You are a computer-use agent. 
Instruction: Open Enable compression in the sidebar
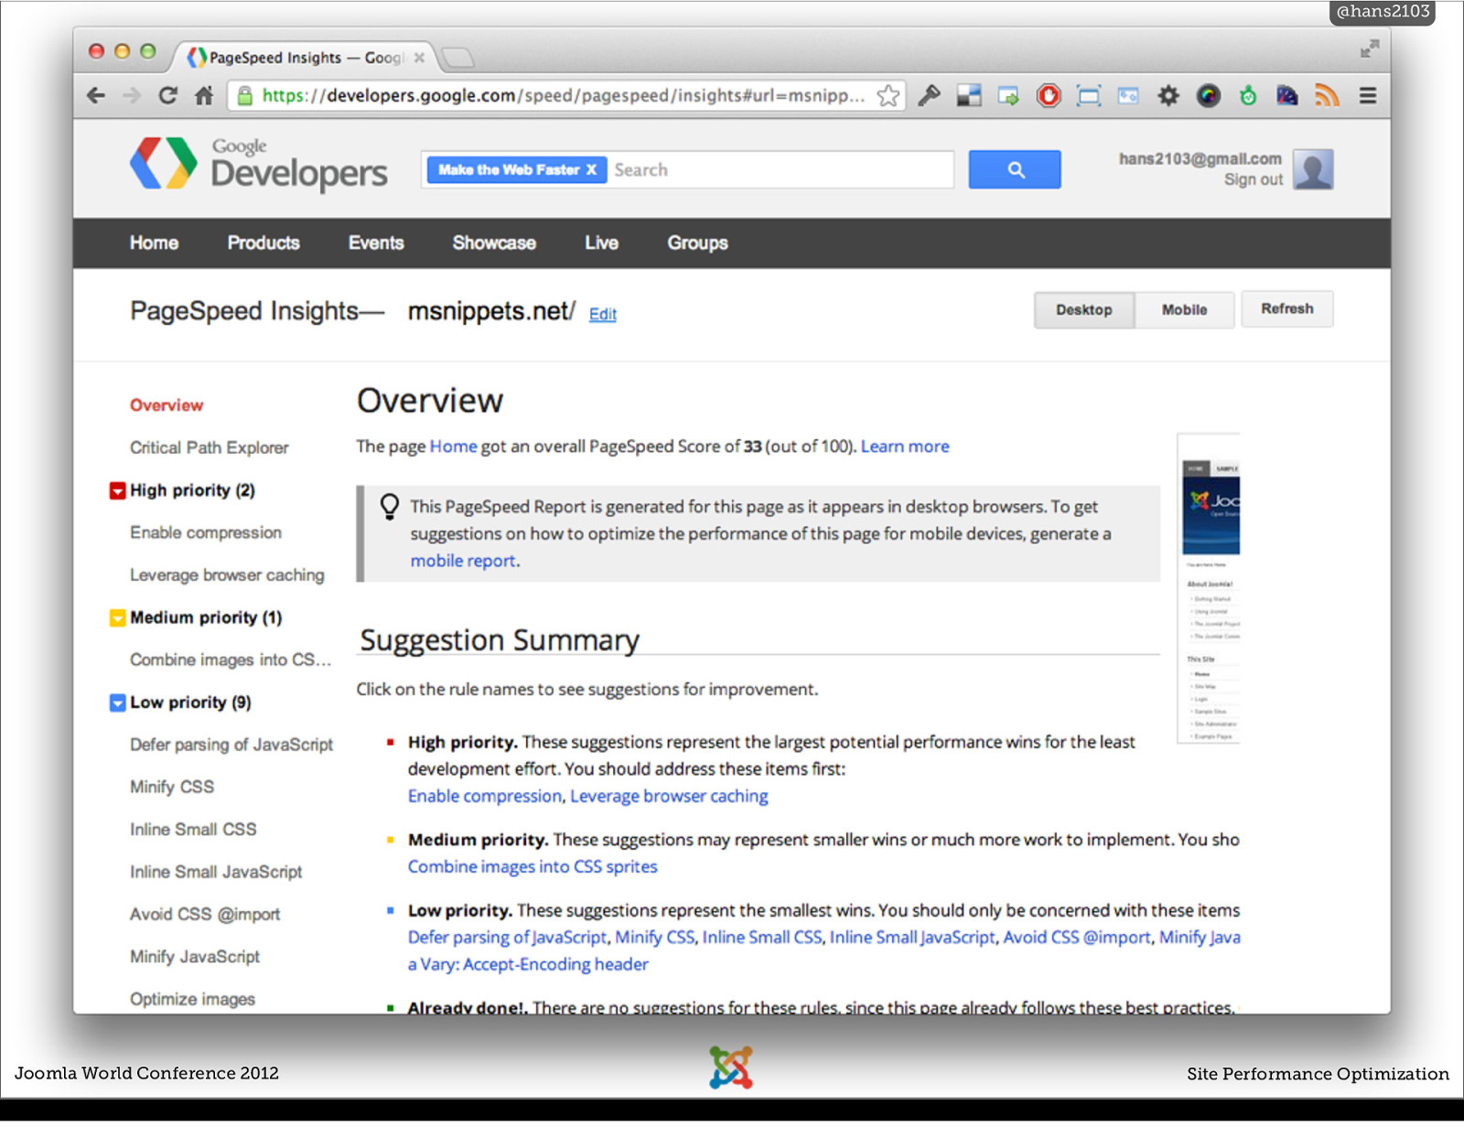[206, 532]
